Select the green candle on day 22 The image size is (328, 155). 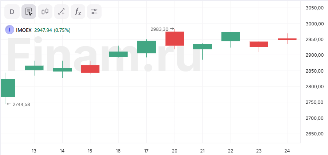click(x=231, y=36)
